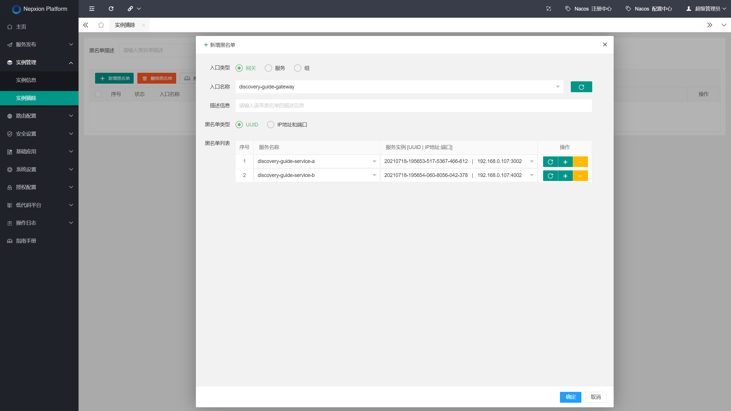
Task: Open the Nacos 注册中心 link
Action: click(x=589, y=9)
